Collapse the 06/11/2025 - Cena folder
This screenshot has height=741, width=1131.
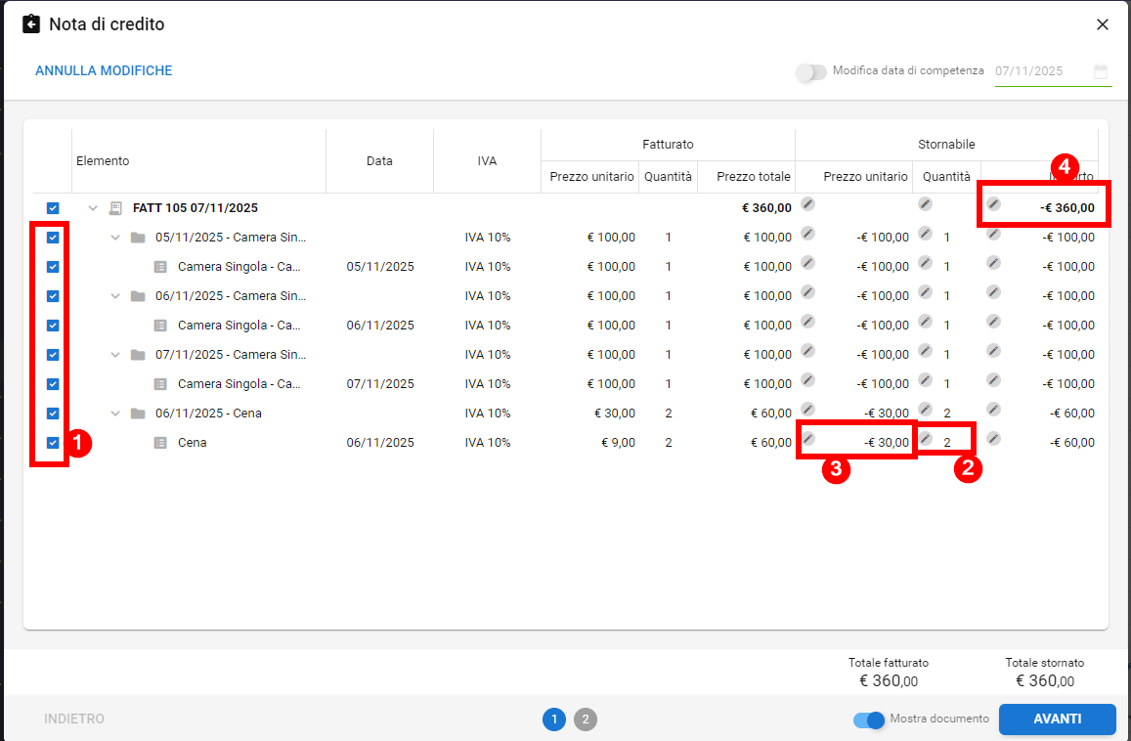coord(115,414)
